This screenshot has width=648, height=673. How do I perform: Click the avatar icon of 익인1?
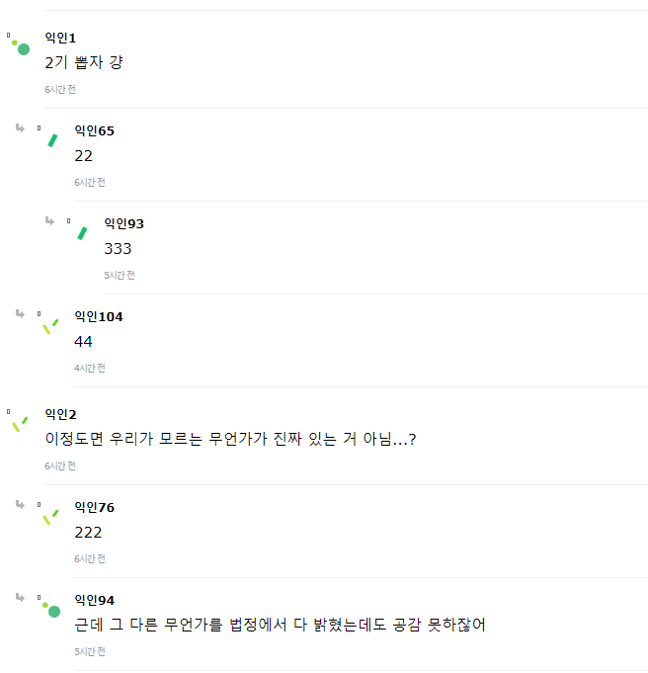tap(21, 47)
